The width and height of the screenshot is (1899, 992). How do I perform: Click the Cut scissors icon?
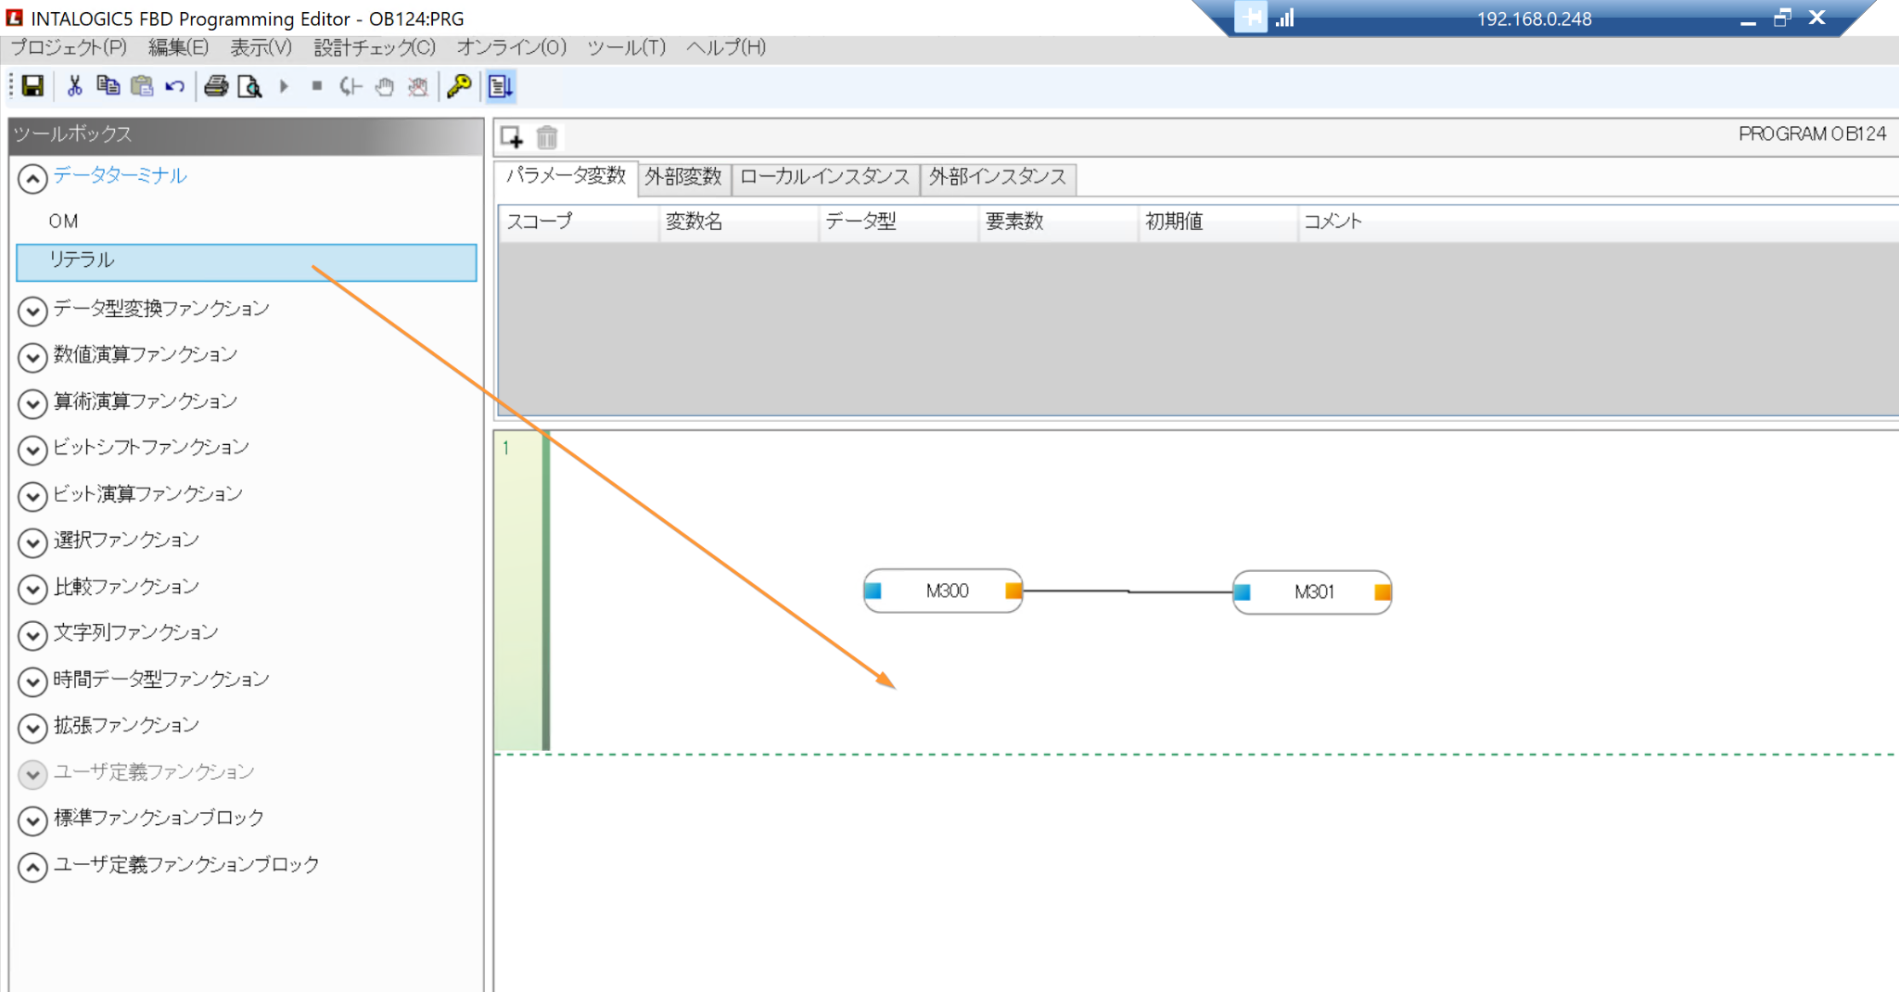point(74,86)
